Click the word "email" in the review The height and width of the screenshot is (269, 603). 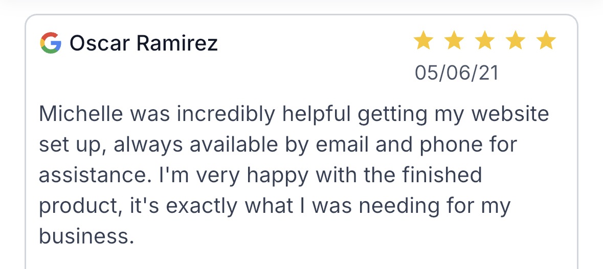click(343, 145)
